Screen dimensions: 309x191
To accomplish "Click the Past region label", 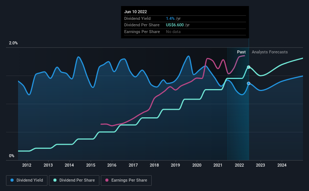I will click(x=241, y=52).
